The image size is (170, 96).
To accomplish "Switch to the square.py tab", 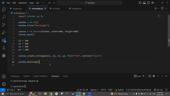I will tap(17, 9).
